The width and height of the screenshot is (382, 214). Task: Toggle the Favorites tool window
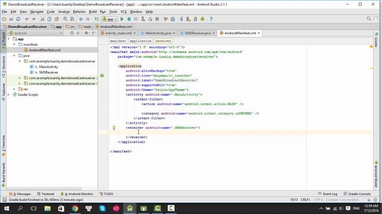4,146
